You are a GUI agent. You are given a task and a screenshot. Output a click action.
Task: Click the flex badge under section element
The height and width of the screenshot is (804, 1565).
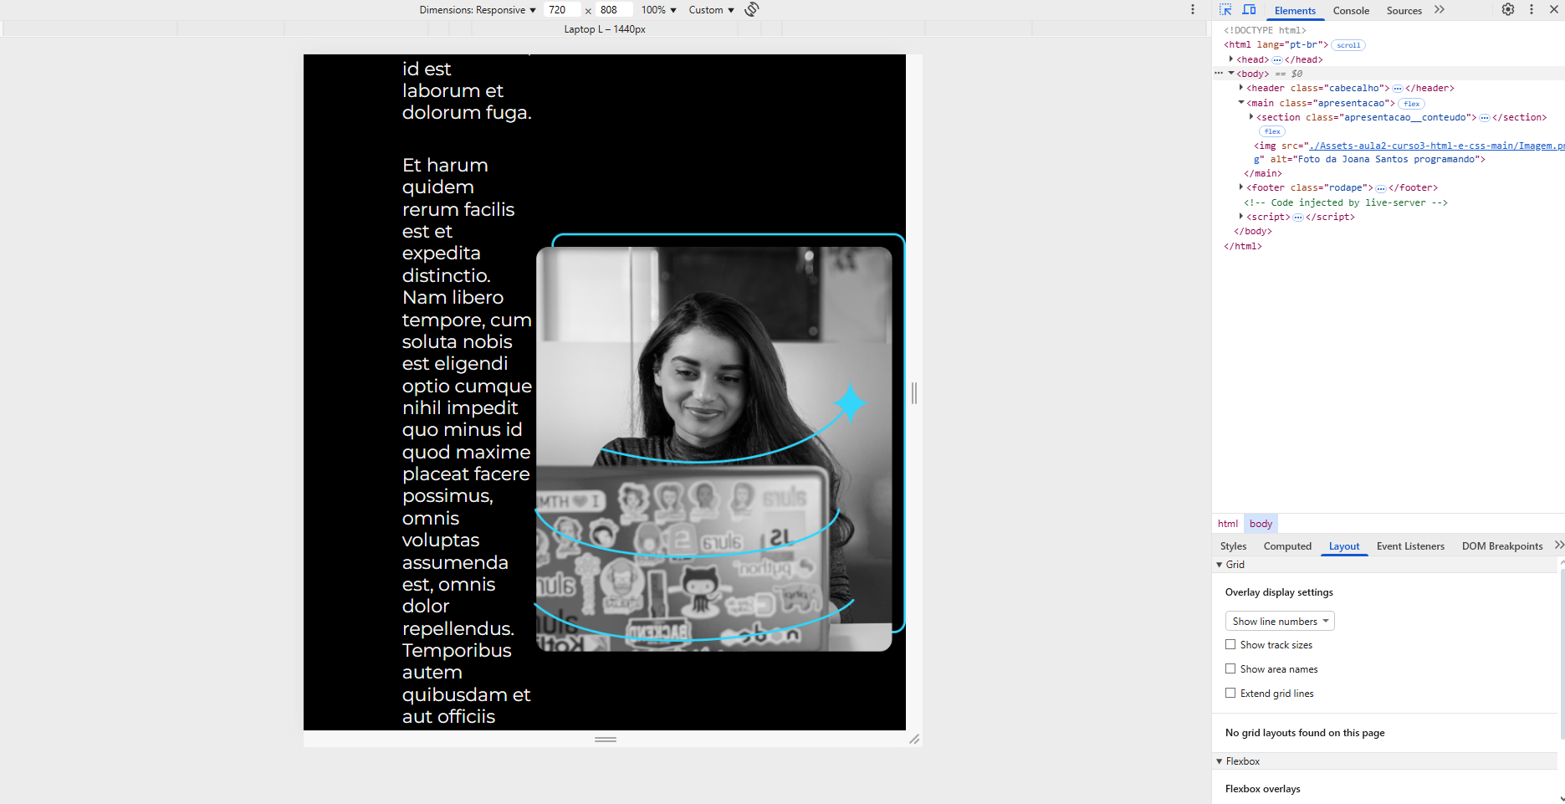pyautogui.click(x=1272, y=131)
